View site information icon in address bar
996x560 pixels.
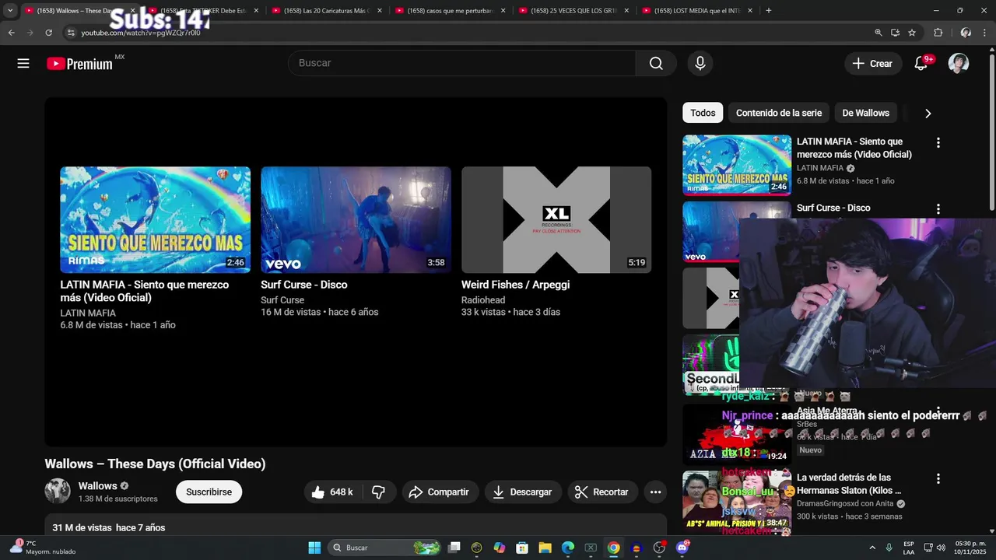tap(71, 33)
